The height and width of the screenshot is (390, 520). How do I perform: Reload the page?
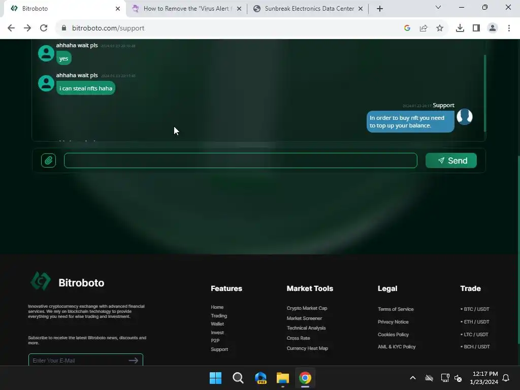[x=44, y=28]
